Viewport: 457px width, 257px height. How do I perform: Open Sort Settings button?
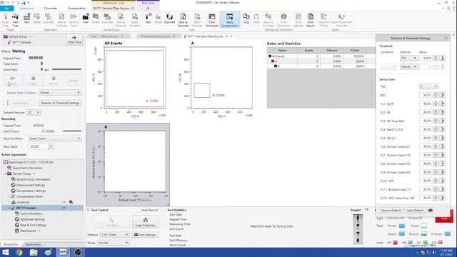pyautogui.click(x=145, y=235)
